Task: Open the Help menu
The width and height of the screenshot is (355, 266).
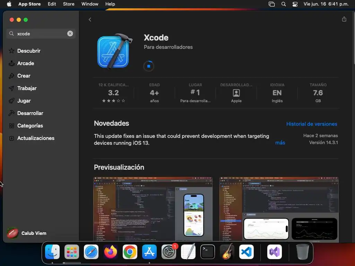Action: pyautogui.click(x=110, y=4)
